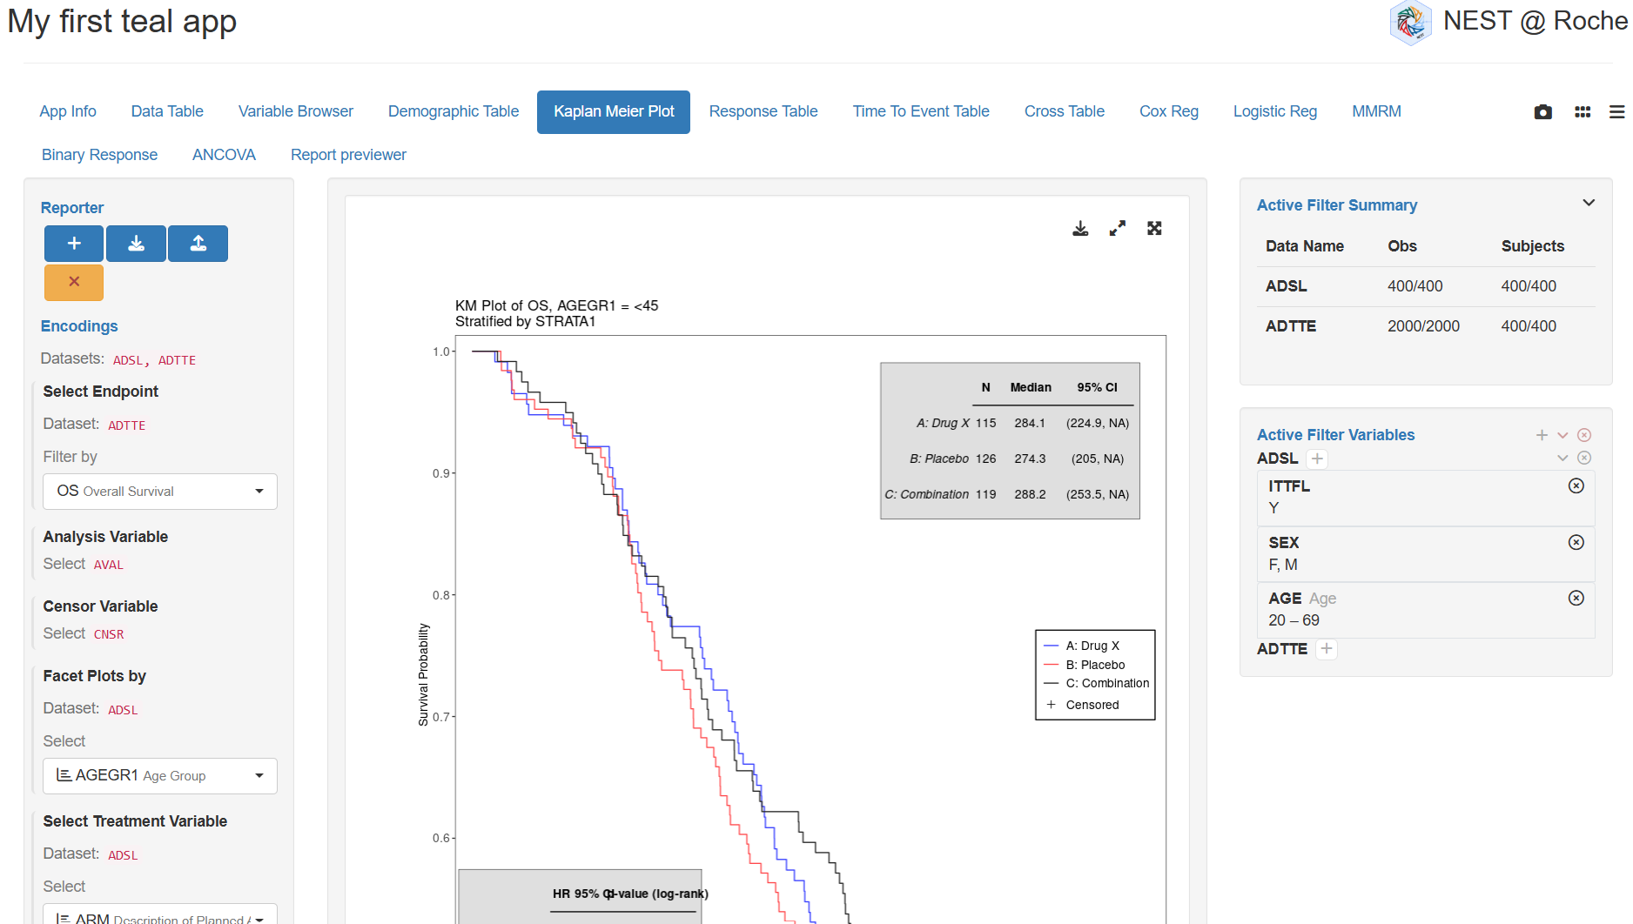This screenshot has width=1633, height=924.
Task: Add a filter variable to ADSL
Action: [x=1317, y=459]
